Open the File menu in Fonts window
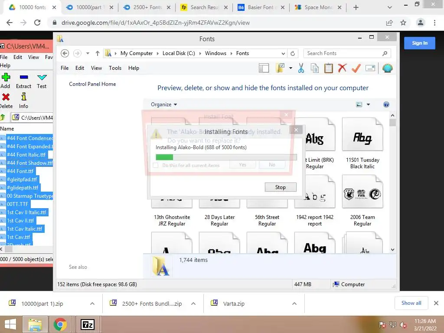 click(x=65, y=68)
